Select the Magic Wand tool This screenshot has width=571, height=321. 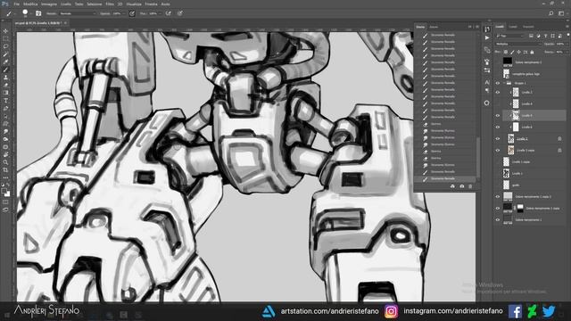pos(5,54)
